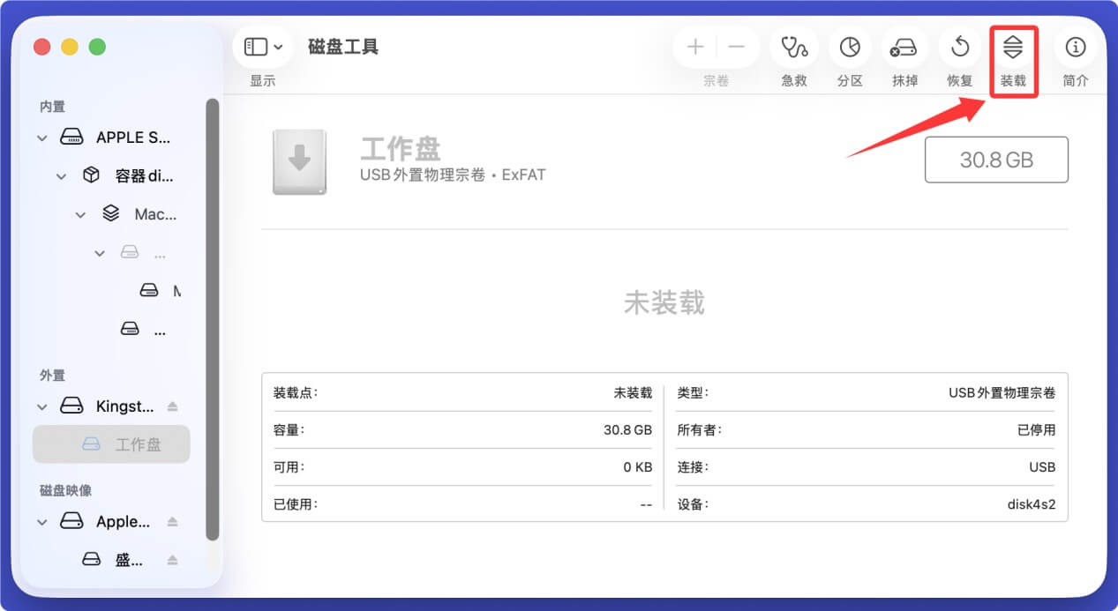1118x611 pixels.
Task: Open the 分区 (Partition) tool
Action: coord(849,48)
